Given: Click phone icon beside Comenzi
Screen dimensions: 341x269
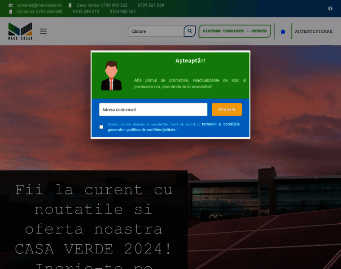Looking at the screenshot, I should (x=11, y=12).
